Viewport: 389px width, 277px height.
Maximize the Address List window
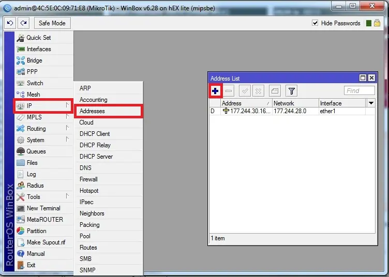click(363, 78)
